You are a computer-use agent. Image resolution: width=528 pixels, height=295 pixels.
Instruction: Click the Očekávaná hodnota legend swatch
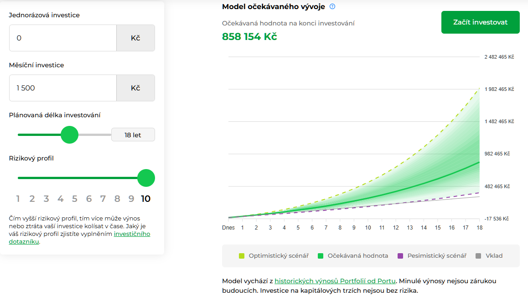coord(321,256)
